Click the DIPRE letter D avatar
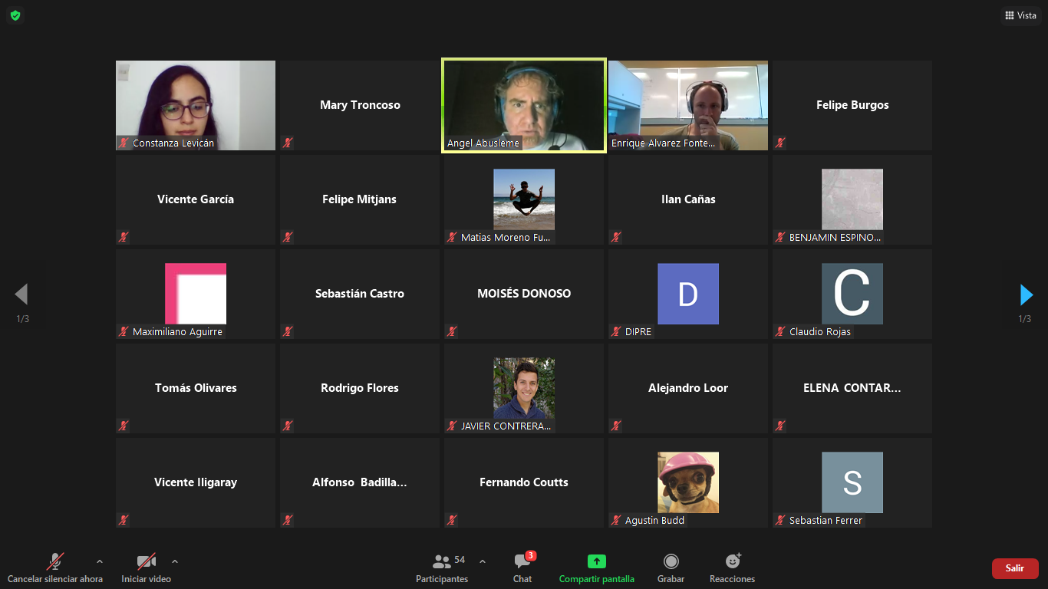The image size is (1048, 589). [x=688, y=294]
